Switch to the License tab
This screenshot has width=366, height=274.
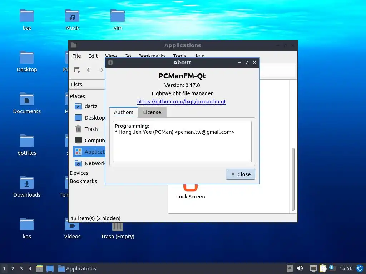(x=152, y=112)
